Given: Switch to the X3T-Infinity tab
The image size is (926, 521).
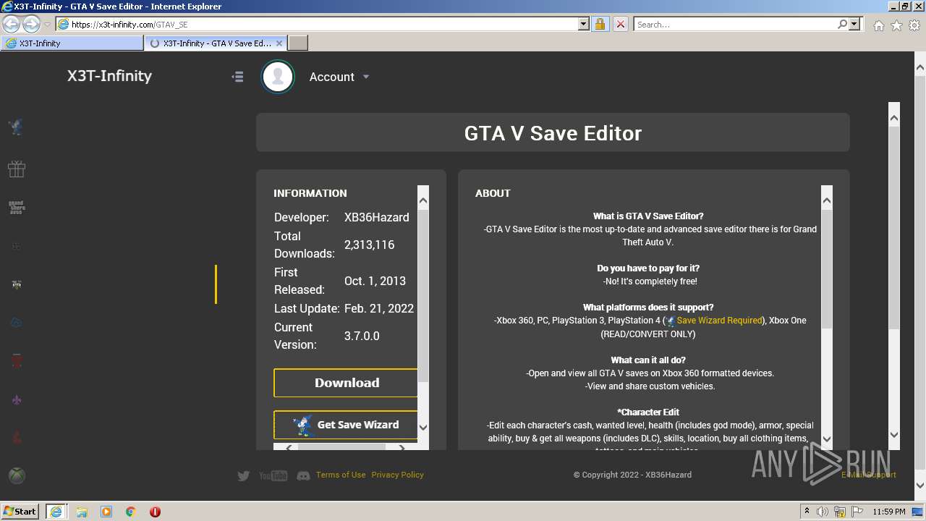Looking at the screenshot, I should 72,43.
